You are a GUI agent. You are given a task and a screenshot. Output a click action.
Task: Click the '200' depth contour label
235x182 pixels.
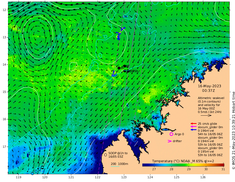[113, 164]
